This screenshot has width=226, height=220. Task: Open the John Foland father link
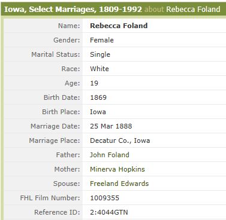(110, 155)
